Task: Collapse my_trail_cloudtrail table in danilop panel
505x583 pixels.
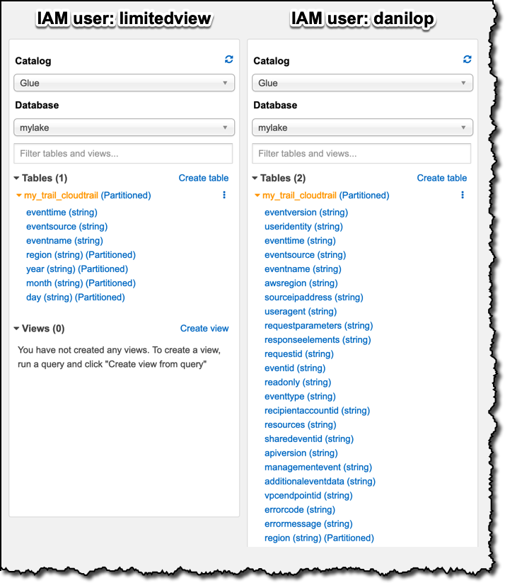Action: pos(257,196)
